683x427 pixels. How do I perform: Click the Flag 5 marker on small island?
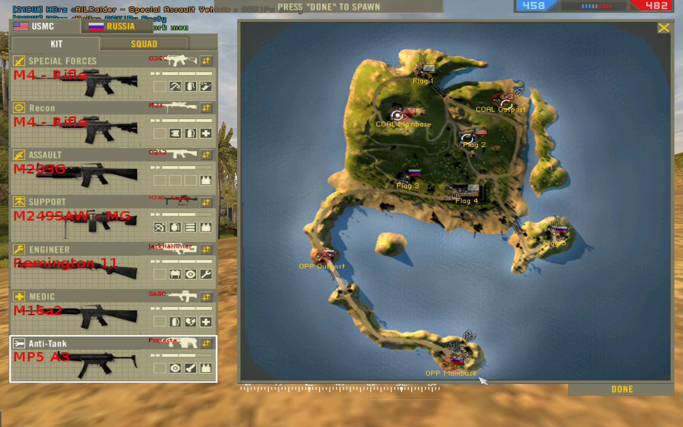click(561, 230)
